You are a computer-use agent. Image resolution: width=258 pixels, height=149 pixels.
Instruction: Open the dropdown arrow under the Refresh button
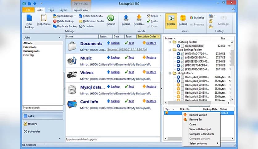pyautogui.click(x=111, y=27)
